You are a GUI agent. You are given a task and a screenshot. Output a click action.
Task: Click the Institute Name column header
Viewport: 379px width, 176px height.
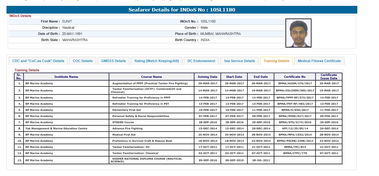coord(66,77)
